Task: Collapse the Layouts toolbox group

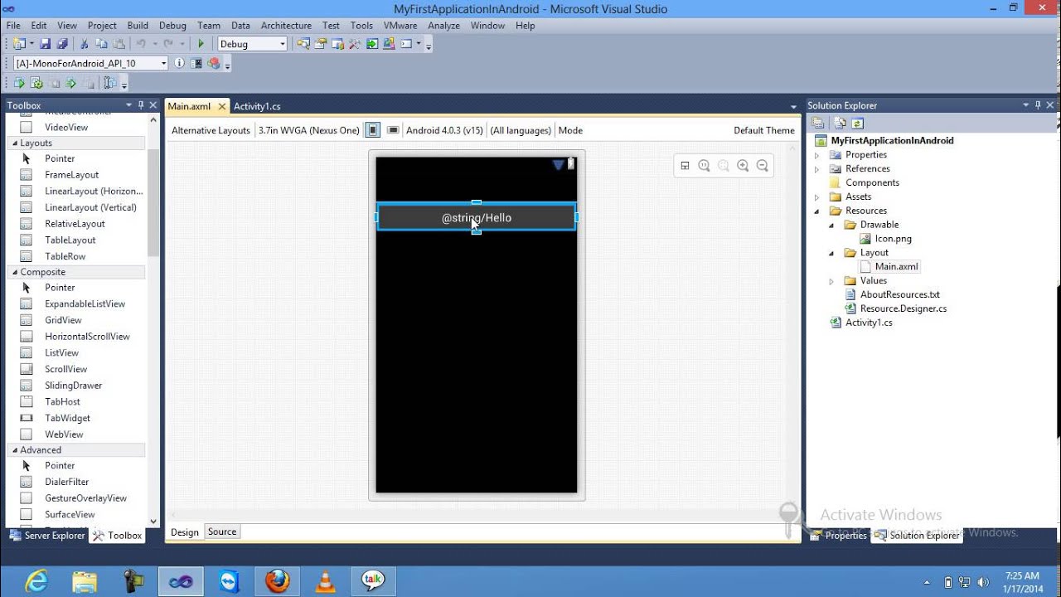Action: click(x=15, y=143)
